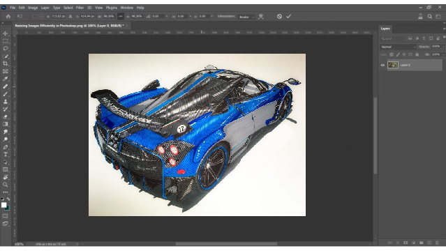Open the Layers panel menu

click(444, 29)
